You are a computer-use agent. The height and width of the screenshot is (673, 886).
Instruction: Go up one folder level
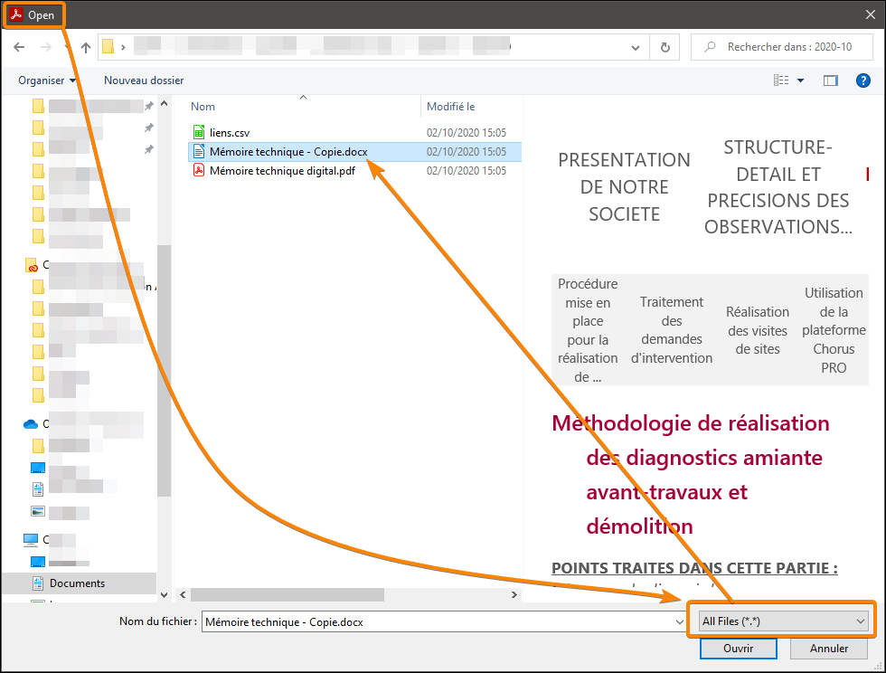coord(85,48)
